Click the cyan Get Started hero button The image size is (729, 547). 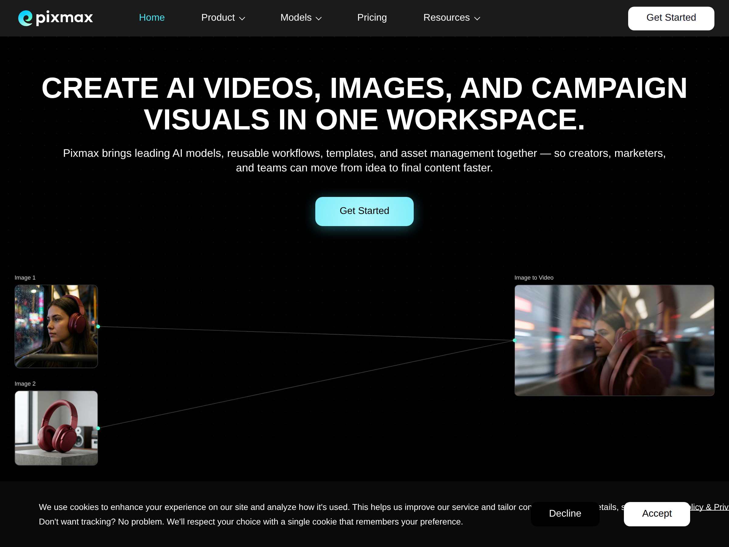pos(364,211)
